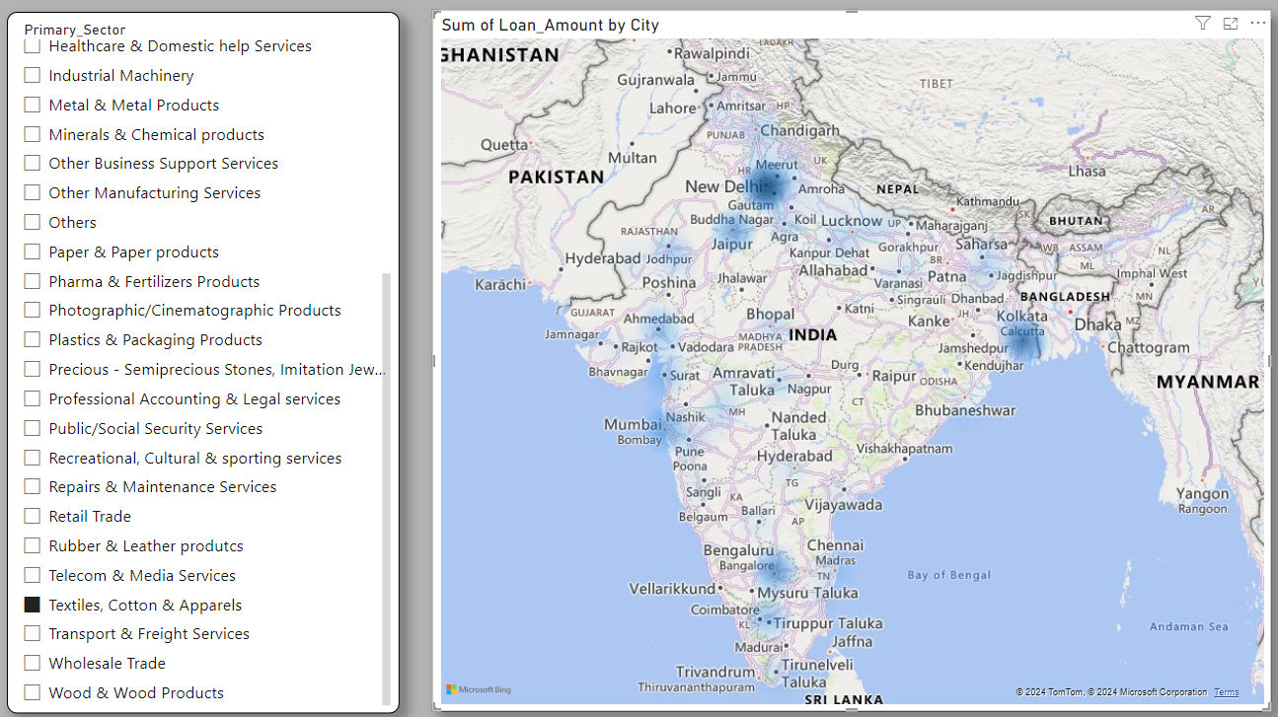Check the Industrial Machinery checkbox
The width and height of the screenshot is (1278, 717).
pos(33,75)
